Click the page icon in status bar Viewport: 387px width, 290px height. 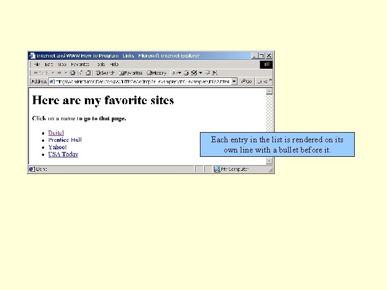pos(31,169)
